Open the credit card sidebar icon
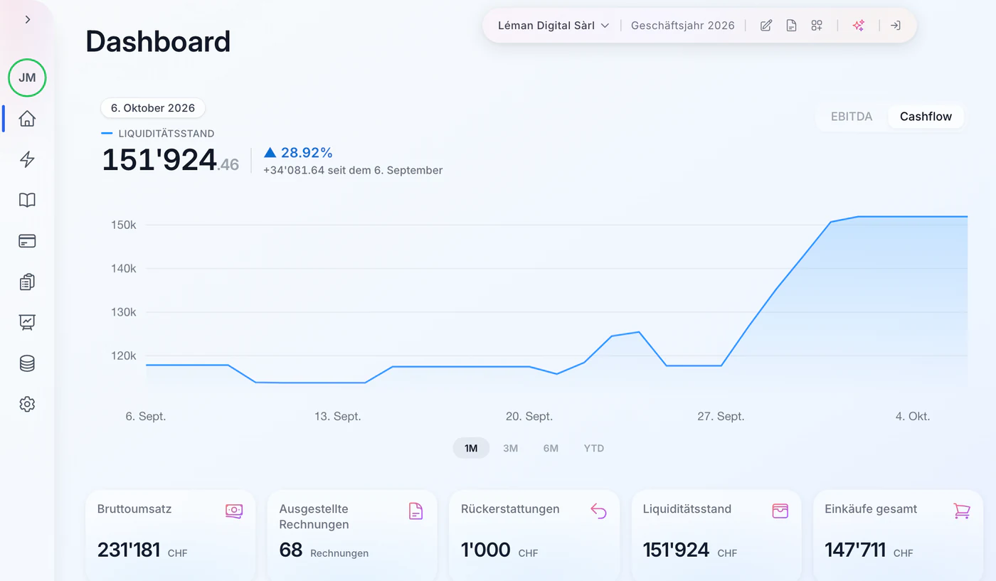 click(x=27, y=241)
